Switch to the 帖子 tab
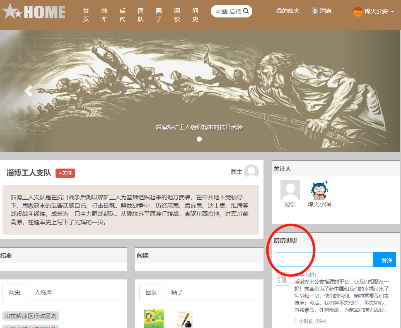 pos(177,292)
